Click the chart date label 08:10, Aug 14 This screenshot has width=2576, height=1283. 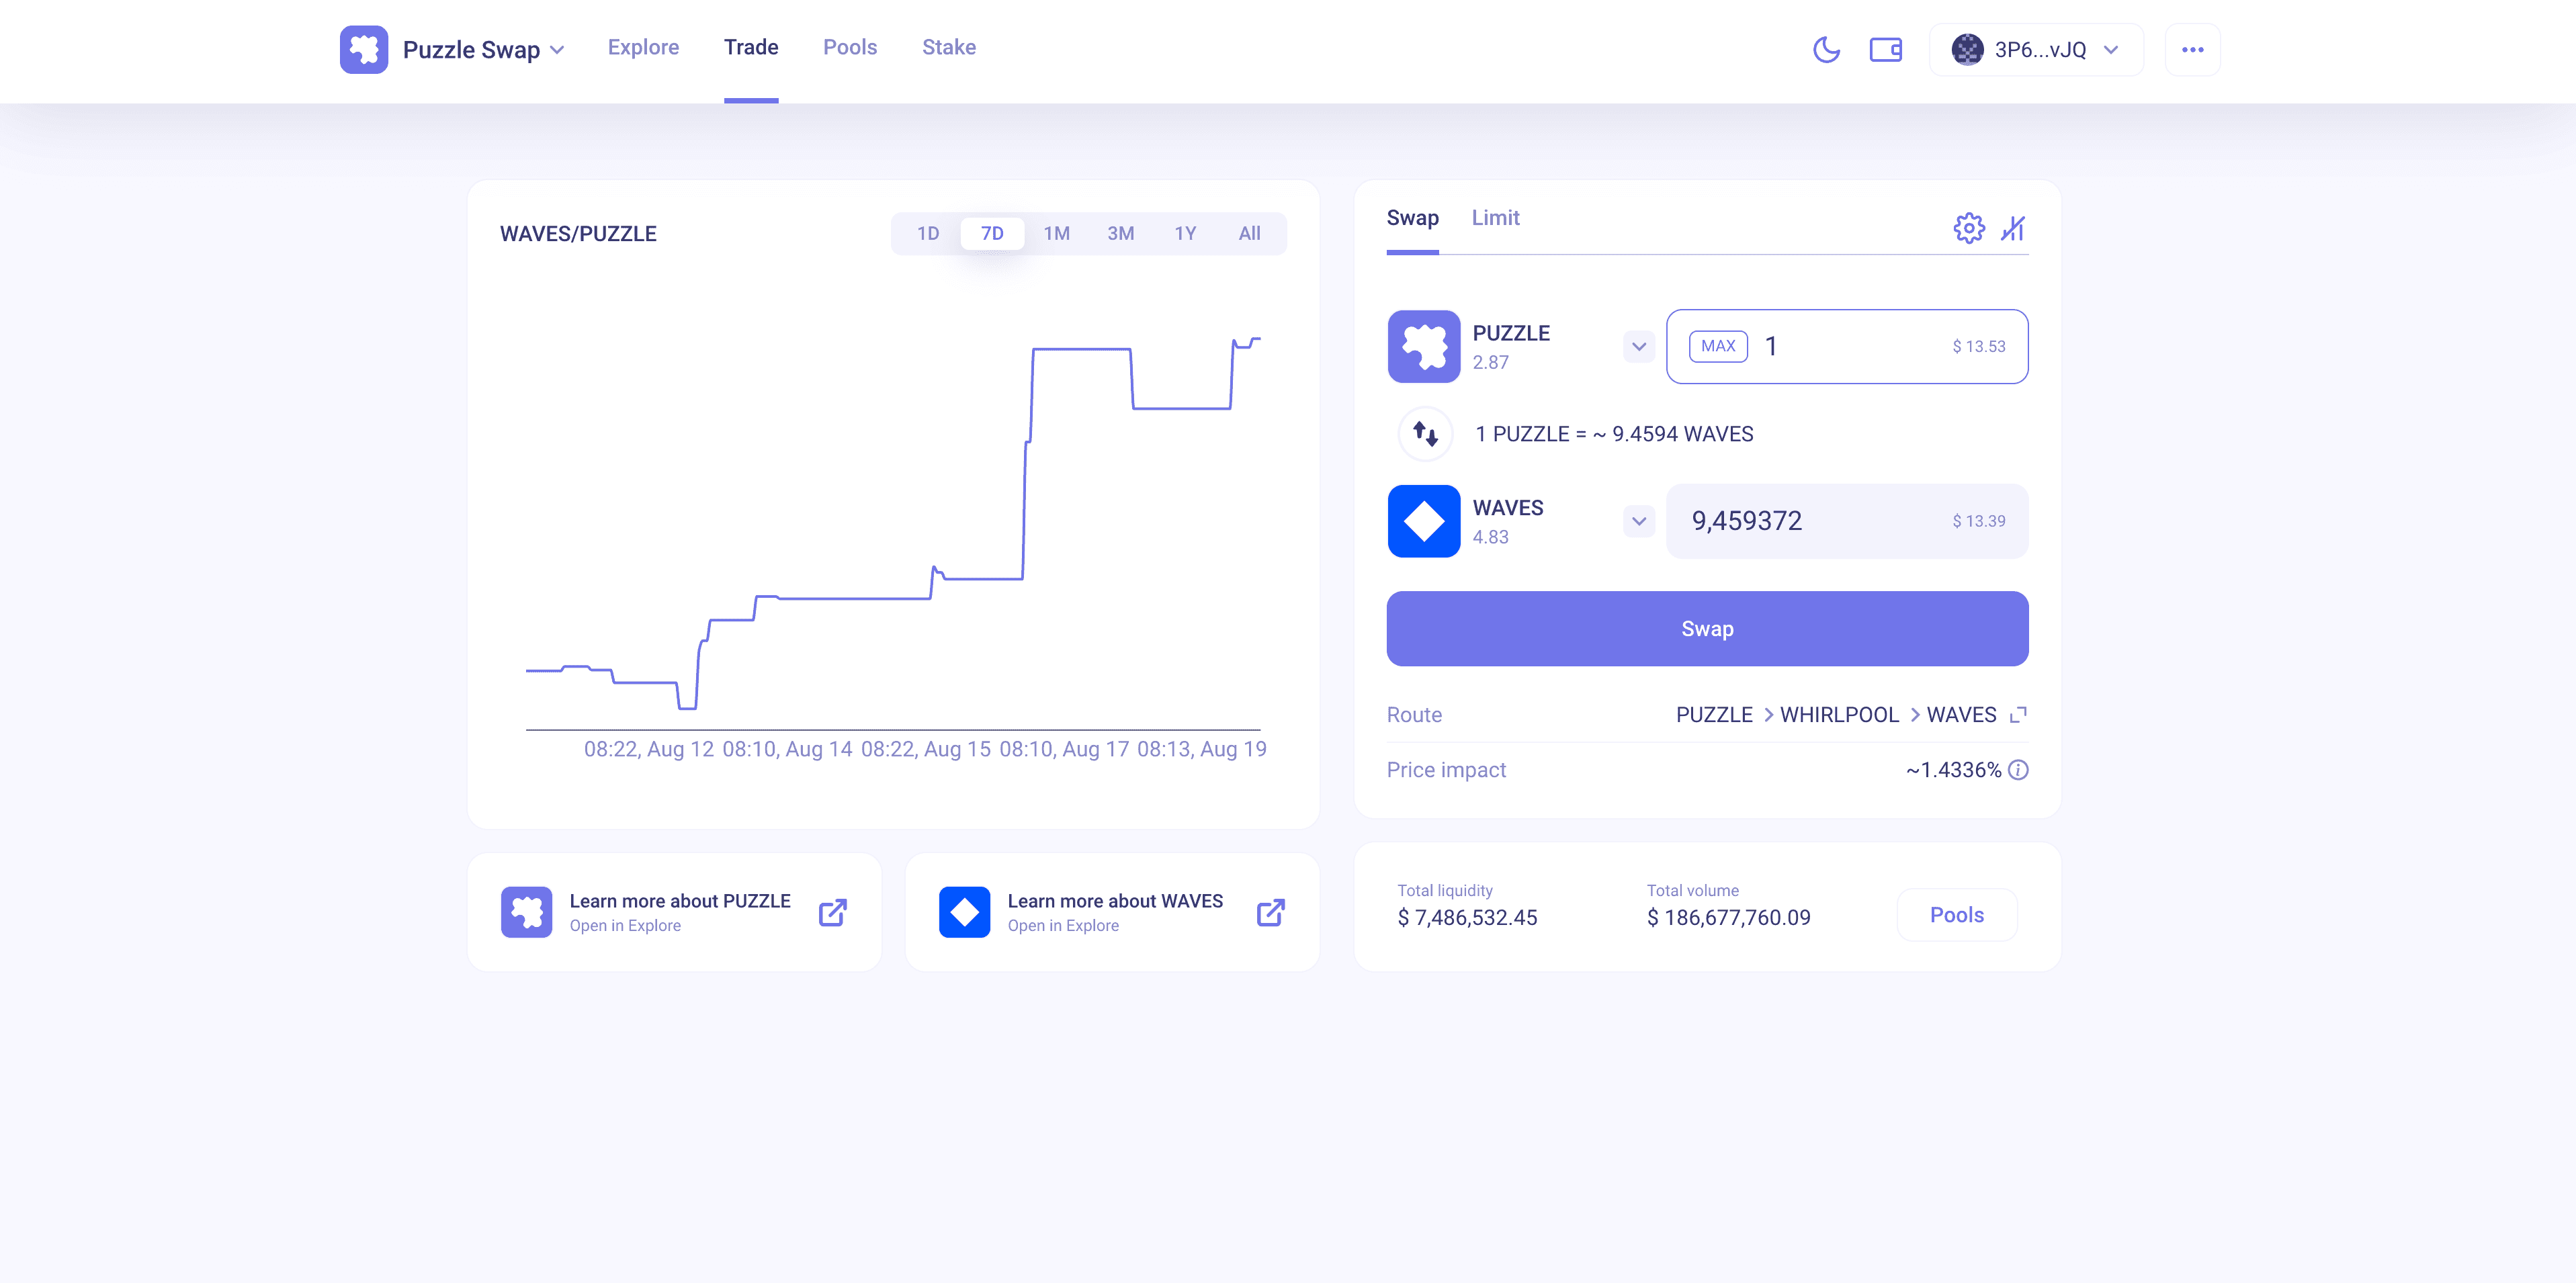tap(787, 749)
